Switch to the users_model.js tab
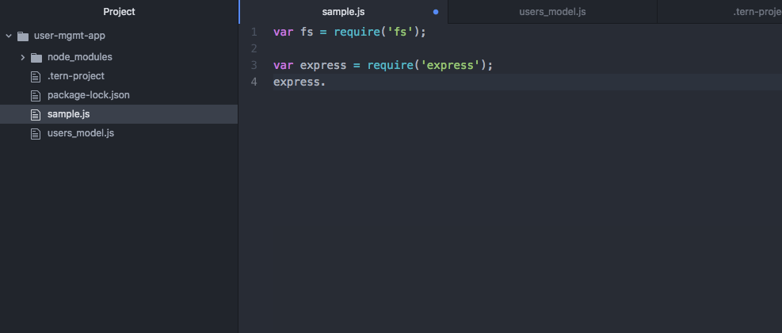Image resolution: width=782 pixels, height=333 pixels. click(552, 12)
